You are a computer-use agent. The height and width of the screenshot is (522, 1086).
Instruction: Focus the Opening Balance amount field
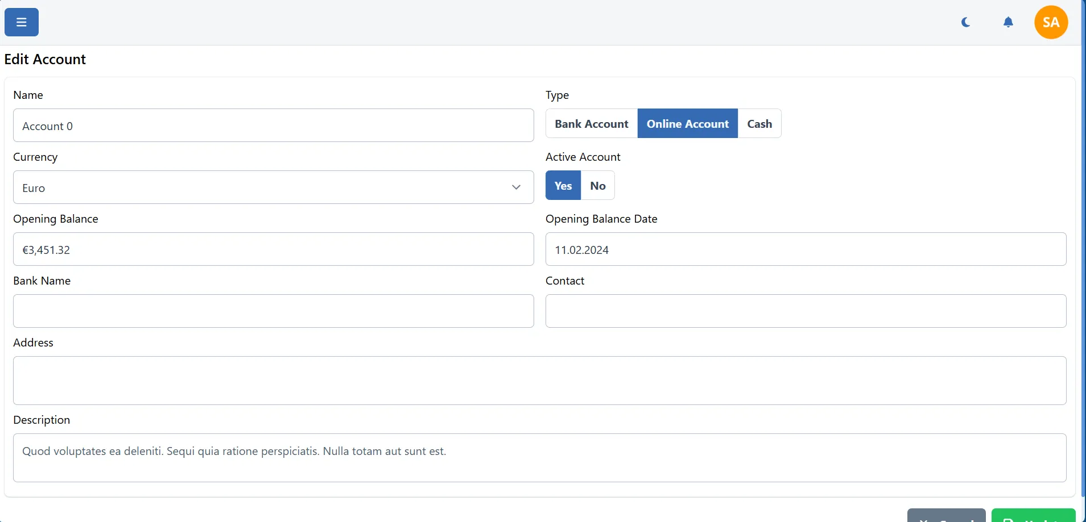point(273,249)
